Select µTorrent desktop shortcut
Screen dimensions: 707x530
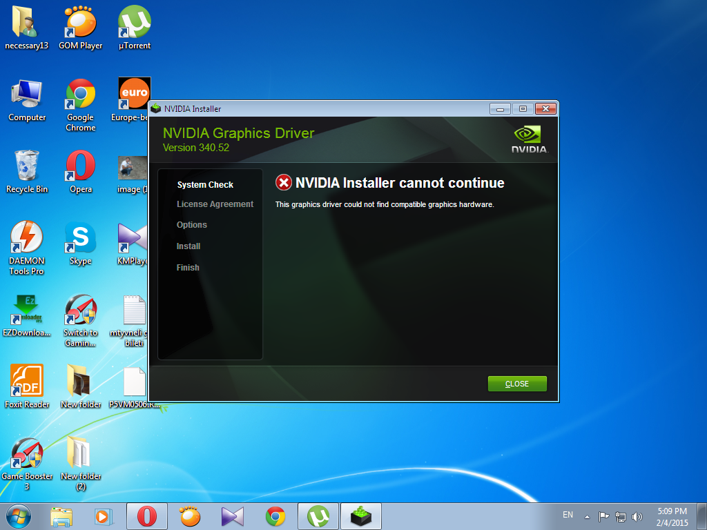(135, 28)
